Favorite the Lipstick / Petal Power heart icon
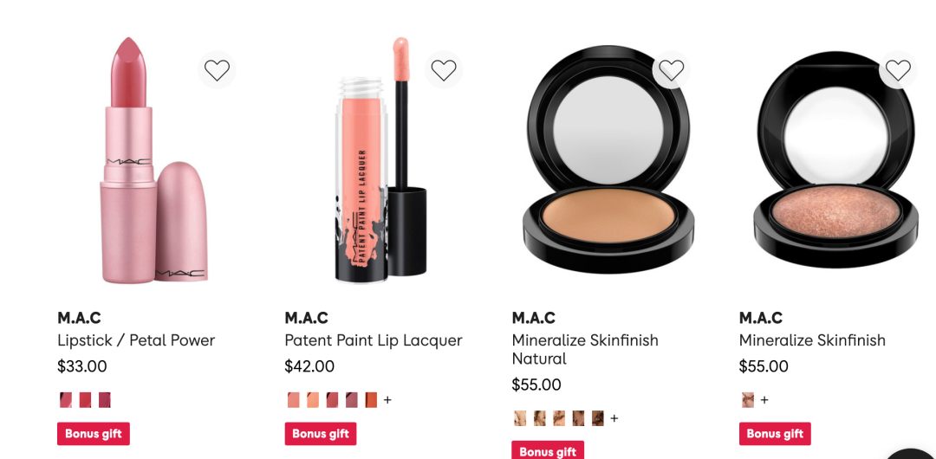This screenshot has height=459, width=936. (217, 70)
